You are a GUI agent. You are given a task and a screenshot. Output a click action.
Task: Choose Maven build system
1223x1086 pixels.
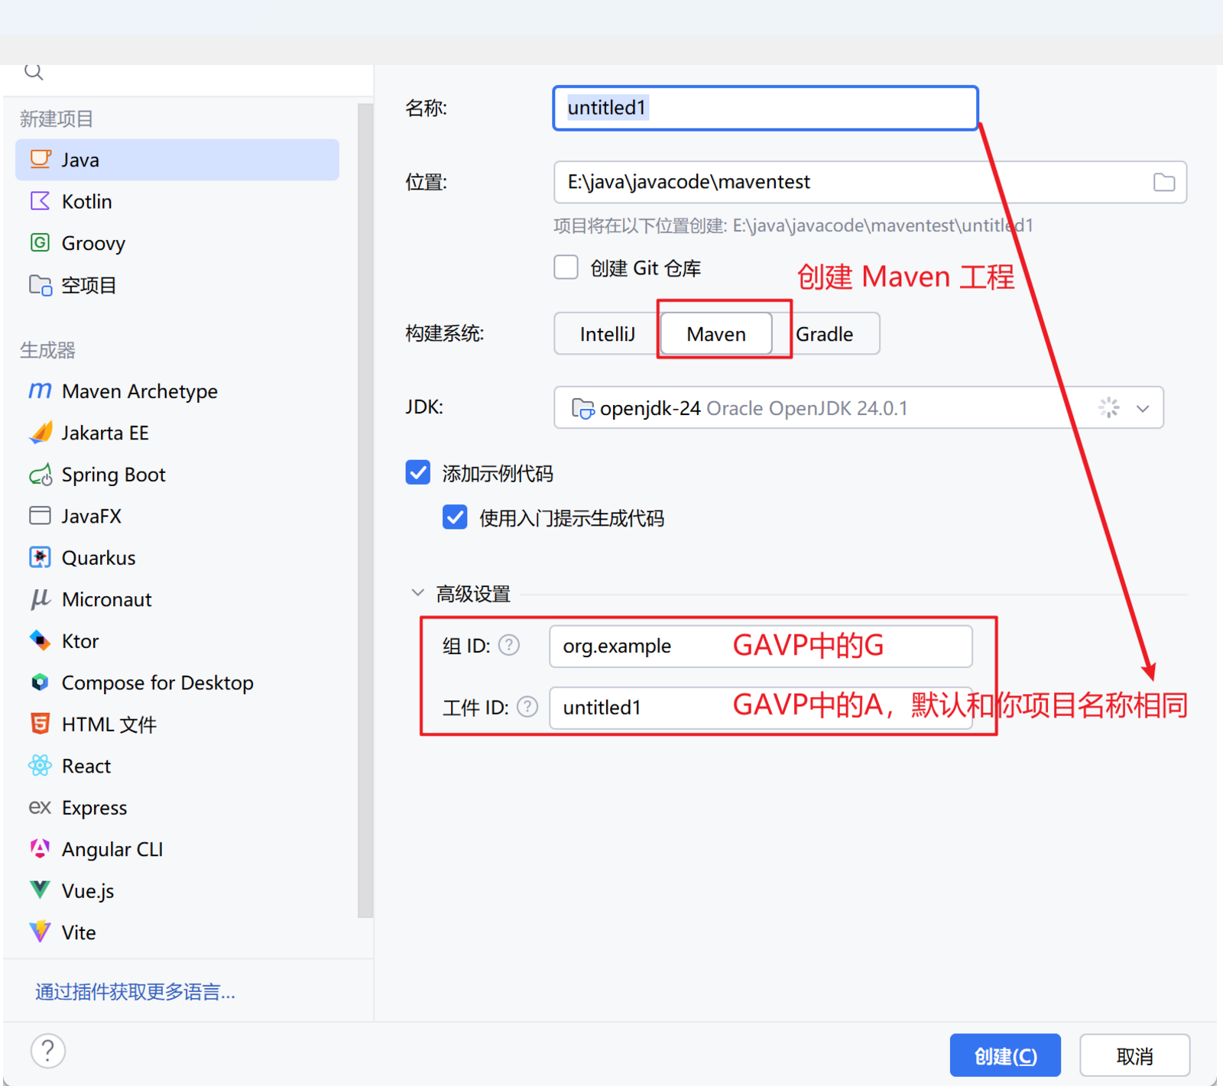click(x=716, y=334)
